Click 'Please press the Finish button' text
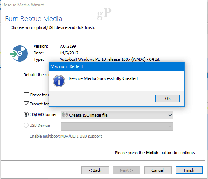Image resolution: width=208 pixels, height=179 pixels. point(155,153)
